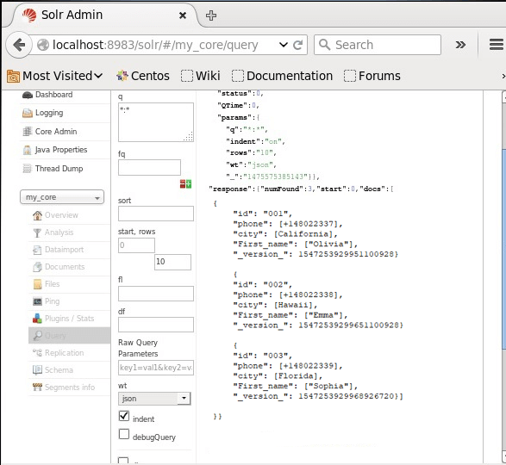The width and height of the screenshot is (506, 465).
Task: Click the Thread Dump icon
Action: [x=28, y=169]
